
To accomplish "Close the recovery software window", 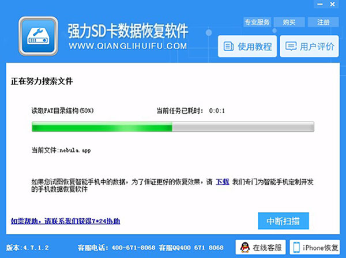I will point(333,4).
